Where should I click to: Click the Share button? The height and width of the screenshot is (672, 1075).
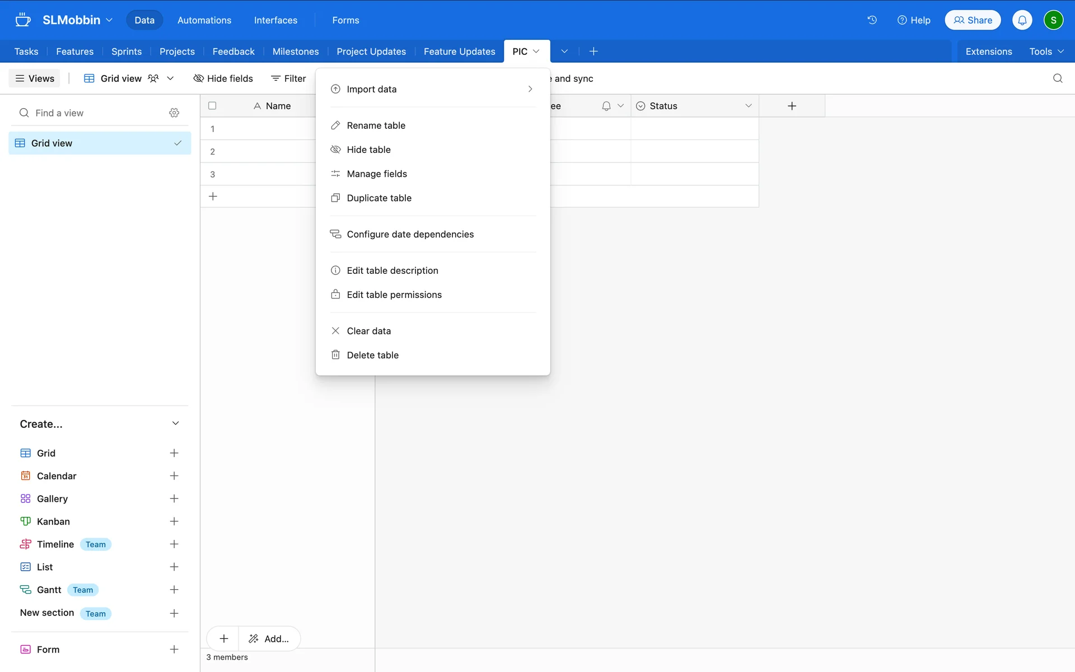point(973,20)
